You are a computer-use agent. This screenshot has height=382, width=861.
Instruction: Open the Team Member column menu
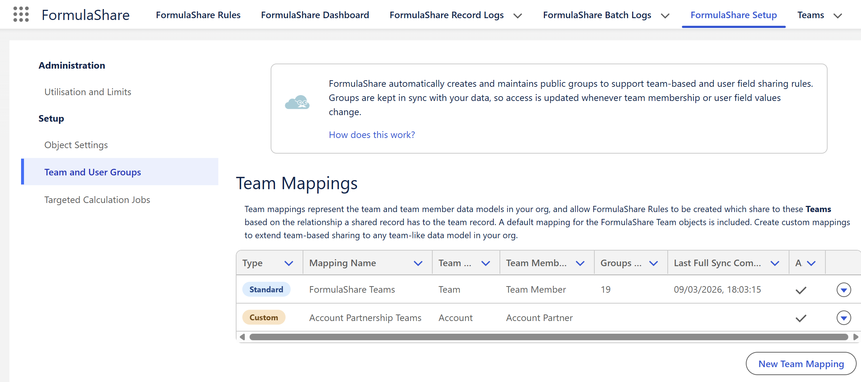click(580, 263)
